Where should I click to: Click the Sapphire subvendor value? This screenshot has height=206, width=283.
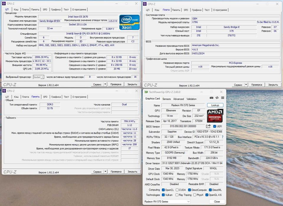[172, 132]
